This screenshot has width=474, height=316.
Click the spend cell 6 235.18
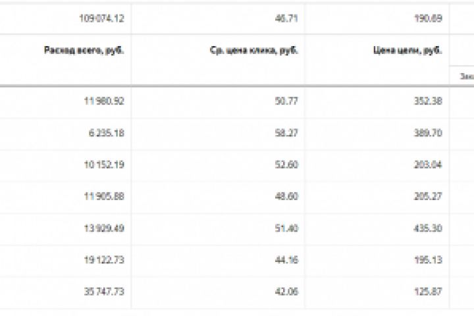click(x=106, y=133)
